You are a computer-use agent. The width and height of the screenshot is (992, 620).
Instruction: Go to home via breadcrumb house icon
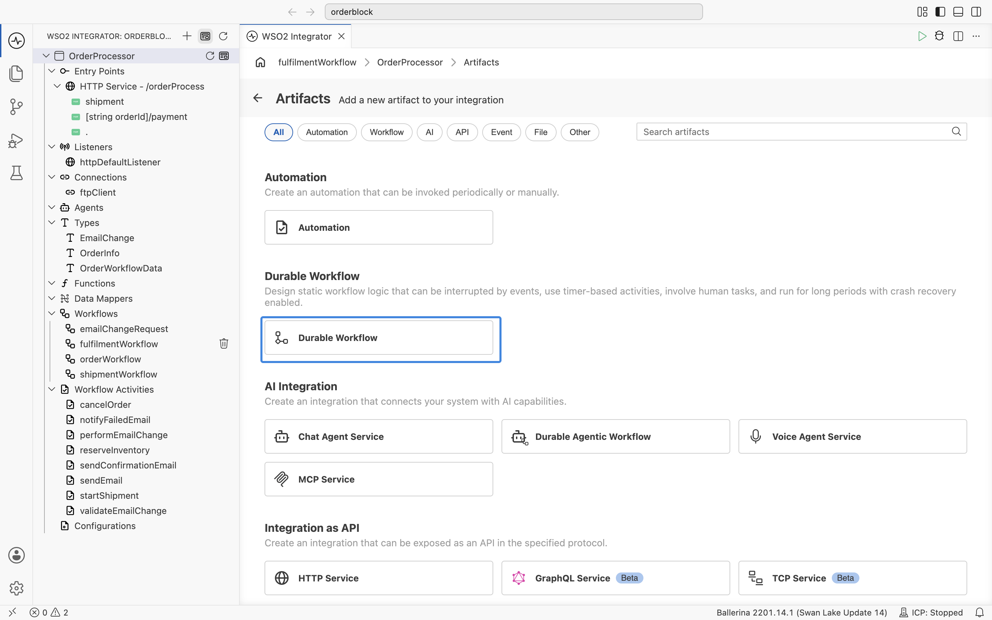tap(260, 62)
